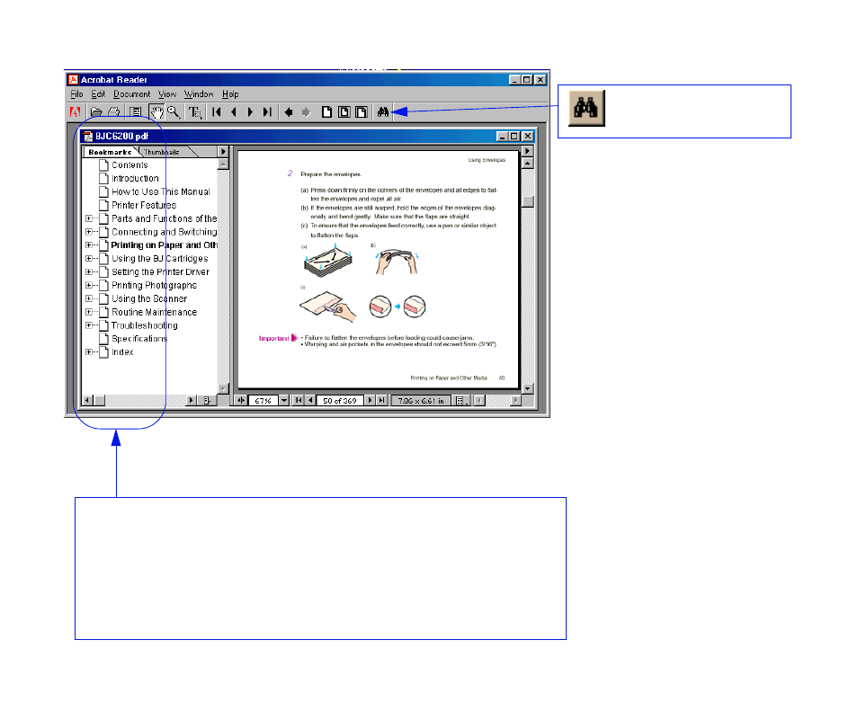Go to Next Page via toolbar
The image size is (858, 720).
coord(250,112)
